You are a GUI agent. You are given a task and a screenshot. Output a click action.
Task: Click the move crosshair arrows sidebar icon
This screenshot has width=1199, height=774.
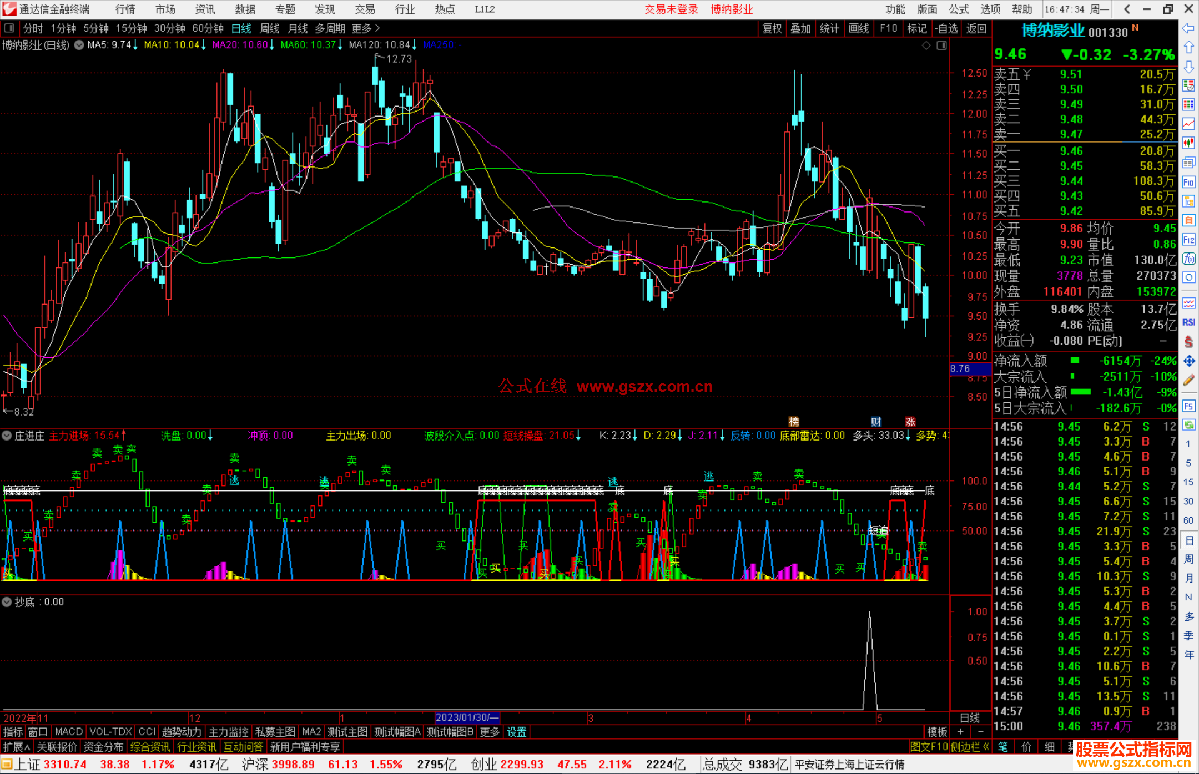coord(1188,361)
